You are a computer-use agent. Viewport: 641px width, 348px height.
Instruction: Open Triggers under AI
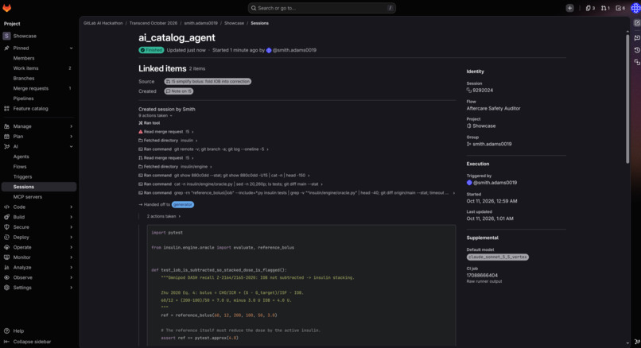coord(22,177)
